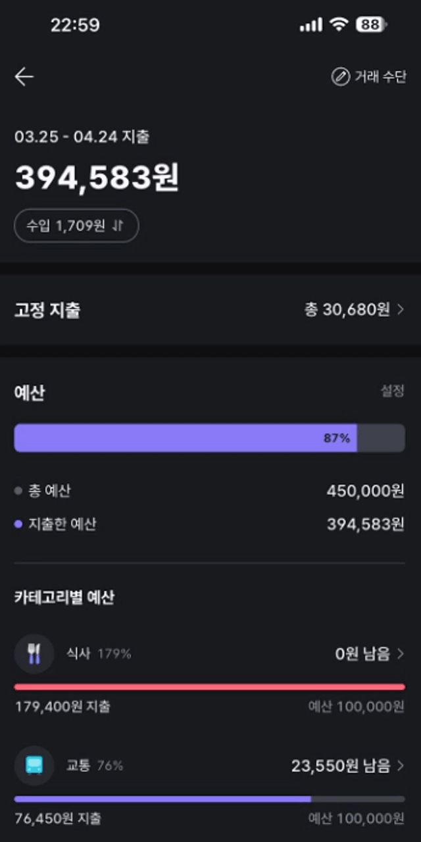Expand 교통 category via 23,550원 남음 chevron
Image resolution: width=421 pixels, height=842 pixels.
click(401, 766)
